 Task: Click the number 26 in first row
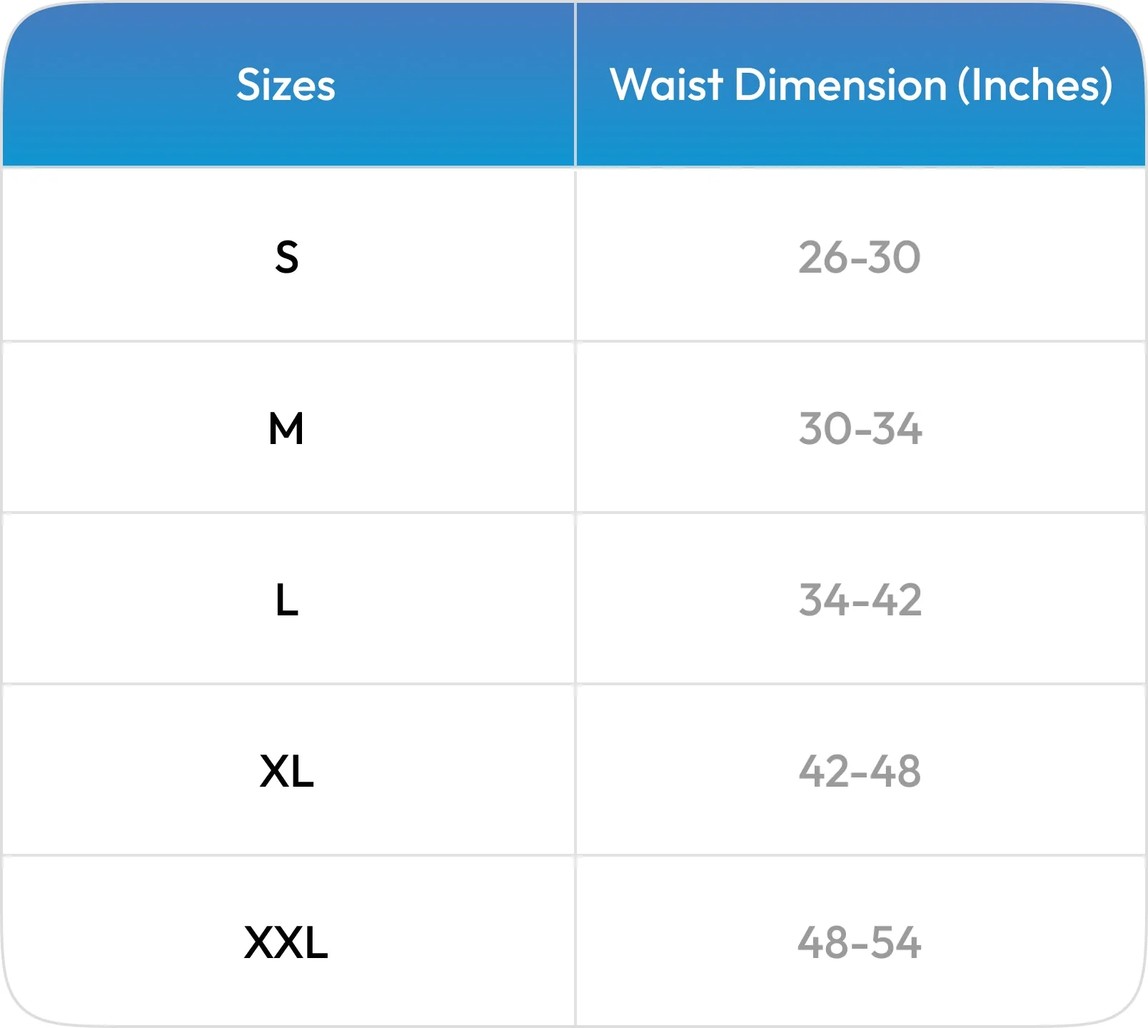tap(822, 257)
